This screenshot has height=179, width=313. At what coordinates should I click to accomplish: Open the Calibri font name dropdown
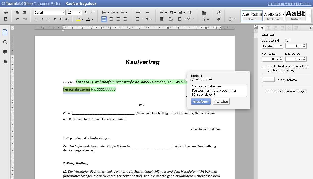(63, 12)
